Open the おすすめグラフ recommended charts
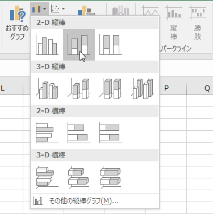Screen dimensions: 213x214 pyautogui.click(x=17, y=23)
